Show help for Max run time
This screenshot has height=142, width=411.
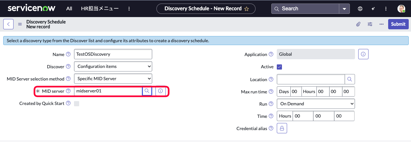click(x=271, y=91)
